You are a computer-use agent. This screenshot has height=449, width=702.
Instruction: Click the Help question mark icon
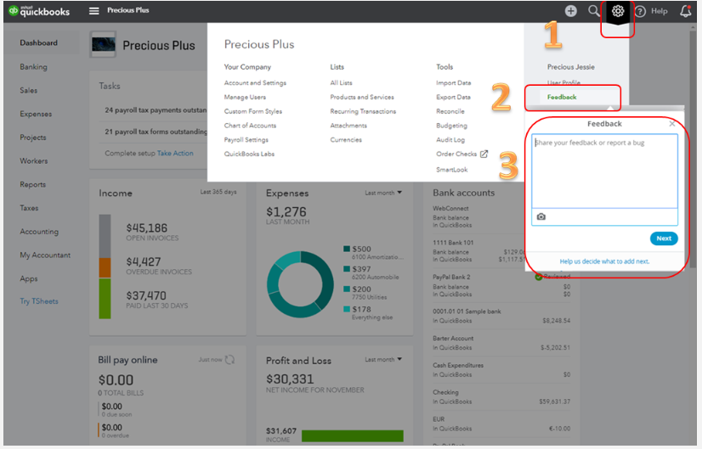tap(640, 11)
